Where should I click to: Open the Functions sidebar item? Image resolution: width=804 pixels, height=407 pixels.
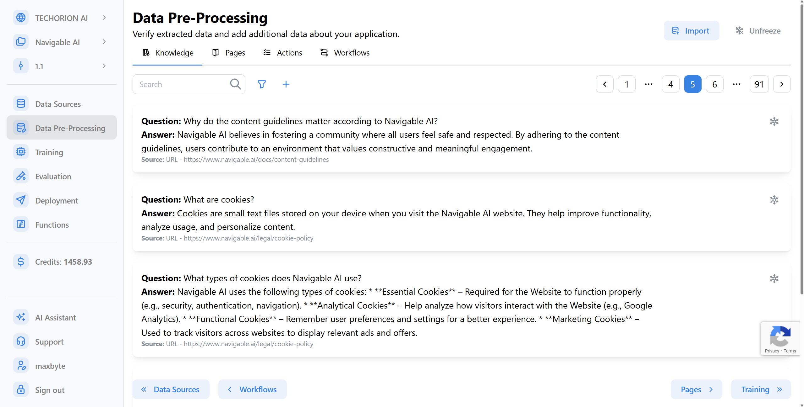(52, 225)
